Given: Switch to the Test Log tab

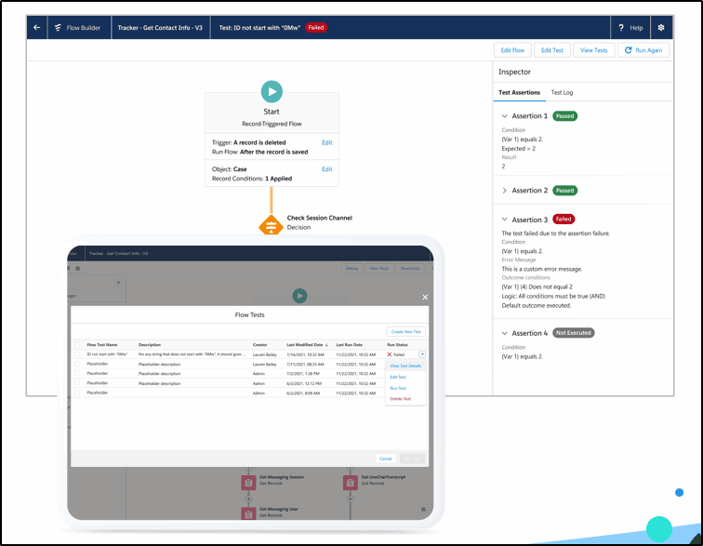Looking at the screenshot, I should point(562,92).
